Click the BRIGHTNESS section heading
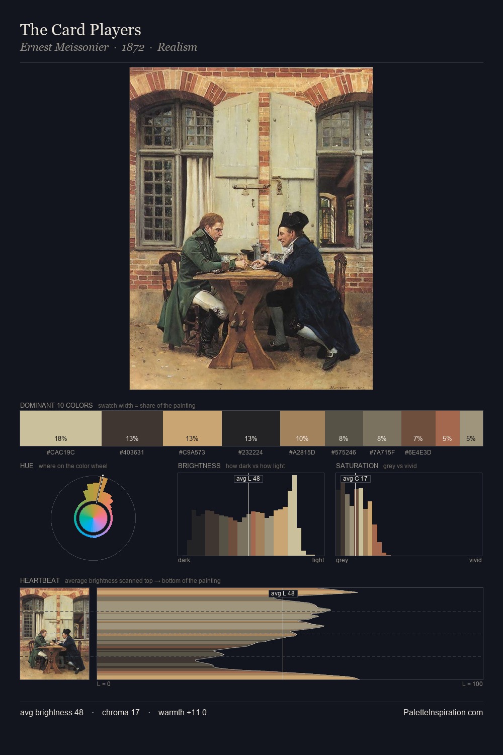 [199, 466]
